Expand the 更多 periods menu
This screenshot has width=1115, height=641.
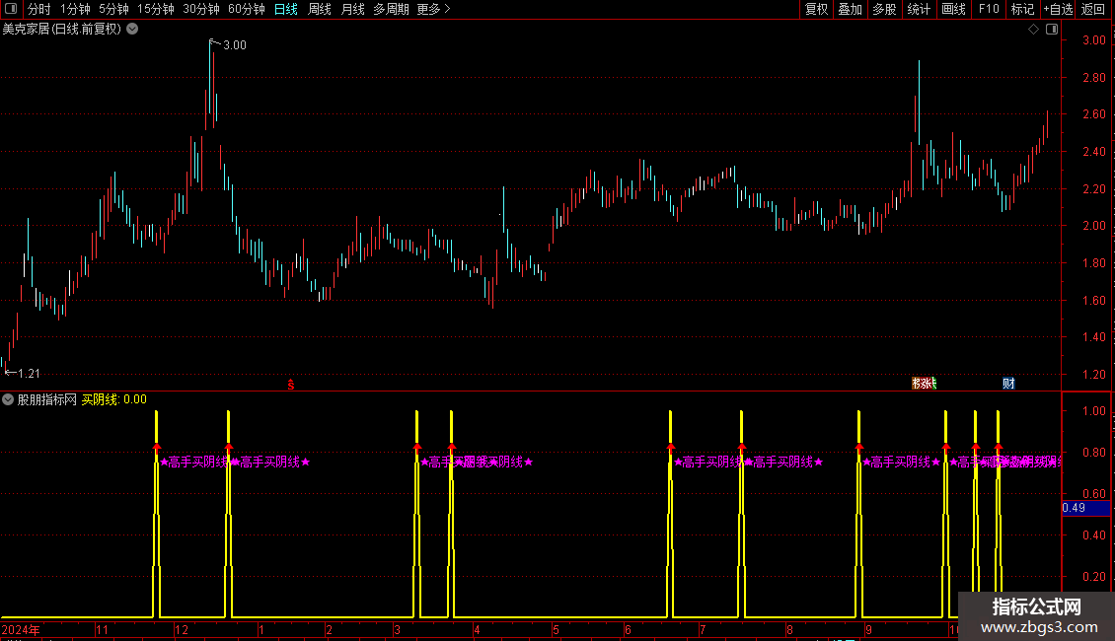[x=433, y=9]
